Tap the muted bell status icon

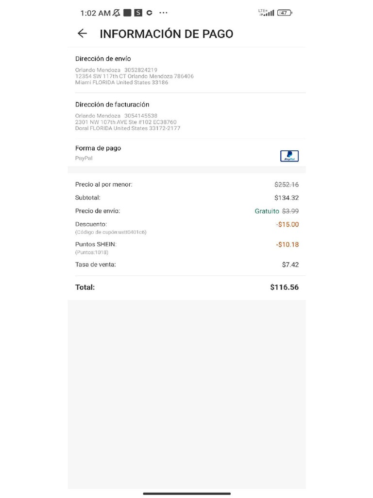117,13
